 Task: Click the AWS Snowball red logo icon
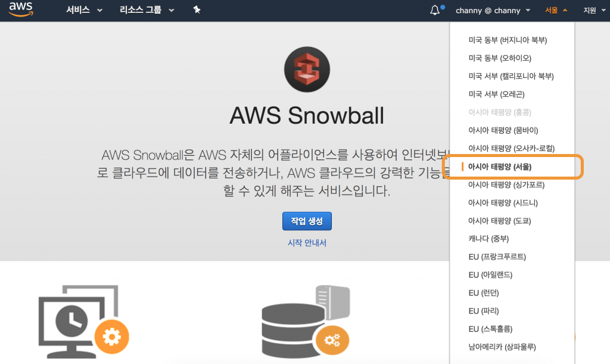[307, 70]
